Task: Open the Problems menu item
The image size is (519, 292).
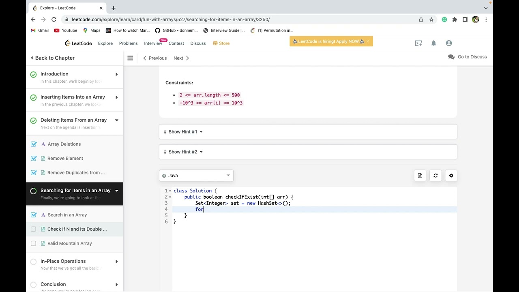Action: [128, 43]
